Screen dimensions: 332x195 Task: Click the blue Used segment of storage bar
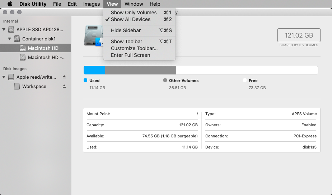(94, 70)
